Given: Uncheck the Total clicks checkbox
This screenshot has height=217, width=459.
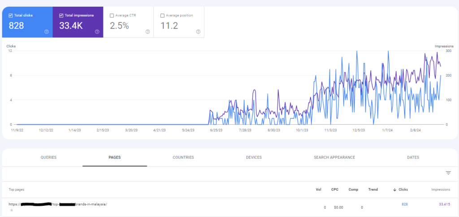Looking at the screenshot, I should pyautogui.click(x=11, y=15).
